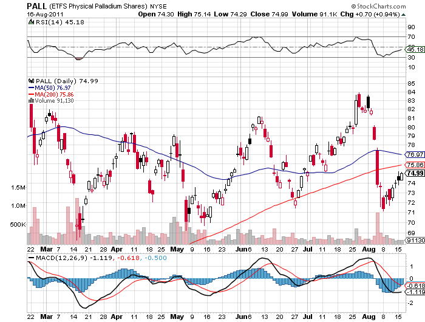Viewport: 425px width, 322px height.
Task: Click the -0.618 tag on MACD right axis
Action: [415, 286]
